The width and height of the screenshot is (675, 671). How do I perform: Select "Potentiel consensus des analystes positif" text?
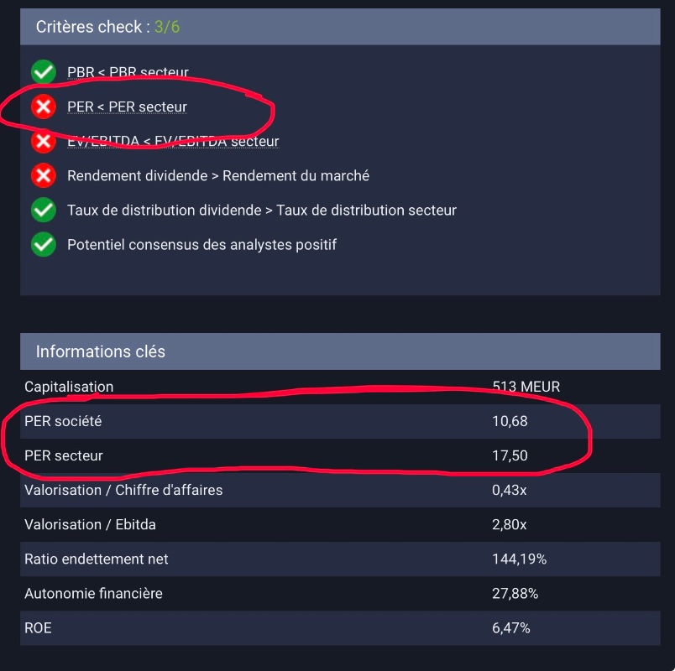(201, 245)
